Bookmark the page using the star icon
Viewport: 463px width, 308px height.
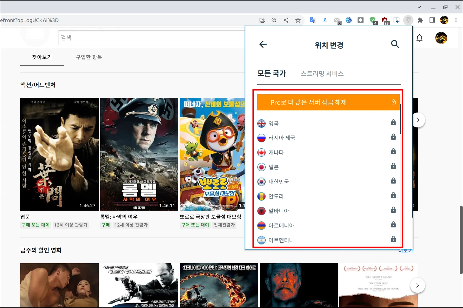pos(298,20)
